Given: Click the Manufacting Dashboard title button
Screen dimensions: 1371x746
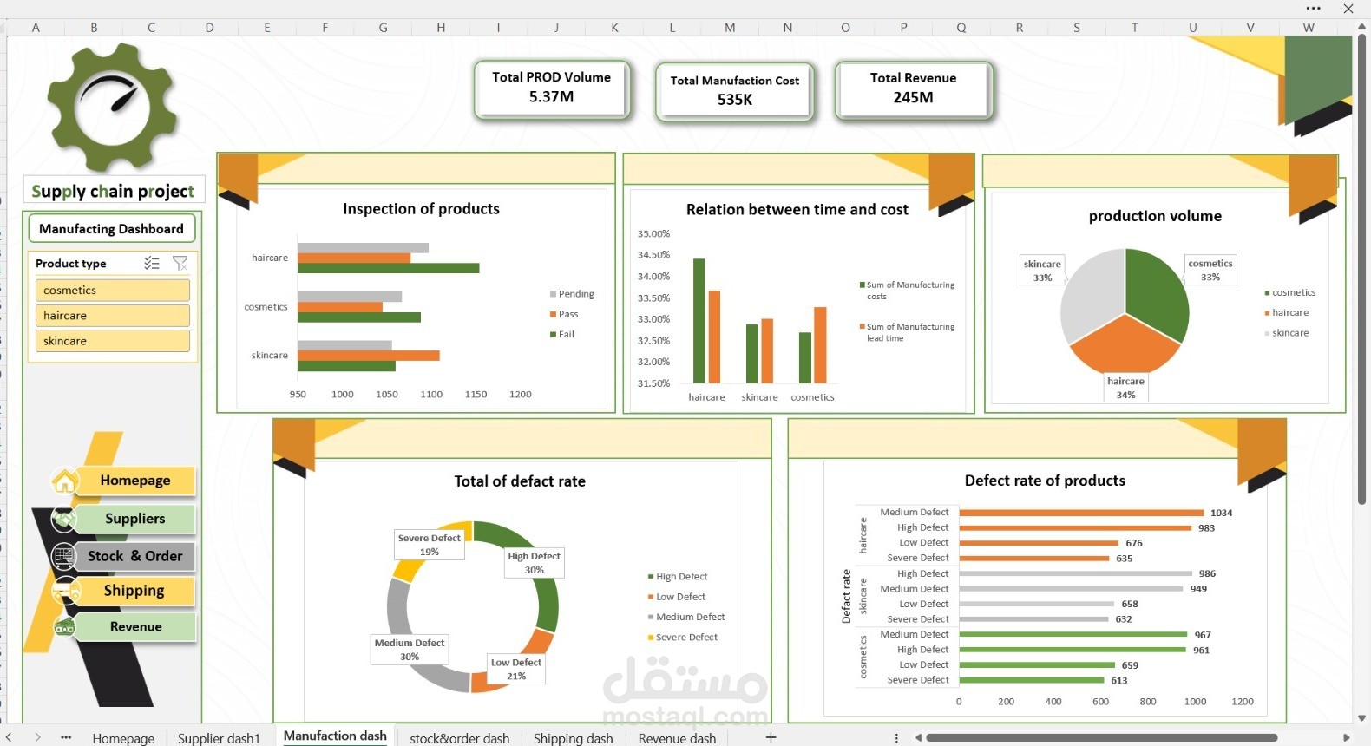Looking at the screenshot, I should point(112,229).
